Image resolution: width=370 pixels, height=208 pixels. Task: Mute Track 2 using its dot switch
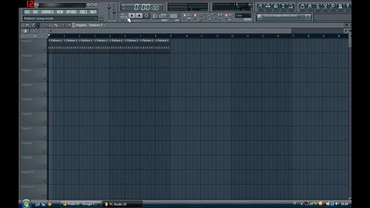pyautogui.click(x=45, y=65)
